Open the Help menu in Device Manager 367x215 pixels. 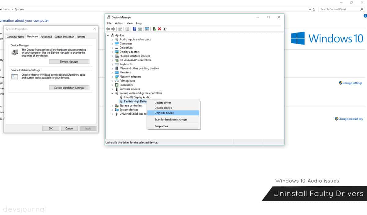pos(139,23)
